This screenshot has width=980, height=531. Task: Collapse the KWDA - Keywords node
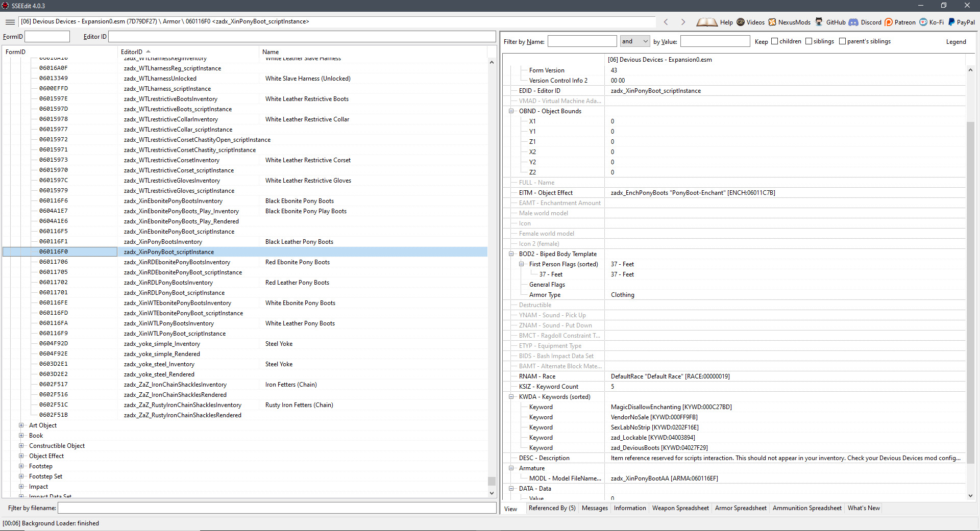pyautogui.click(x=511, y=397)
